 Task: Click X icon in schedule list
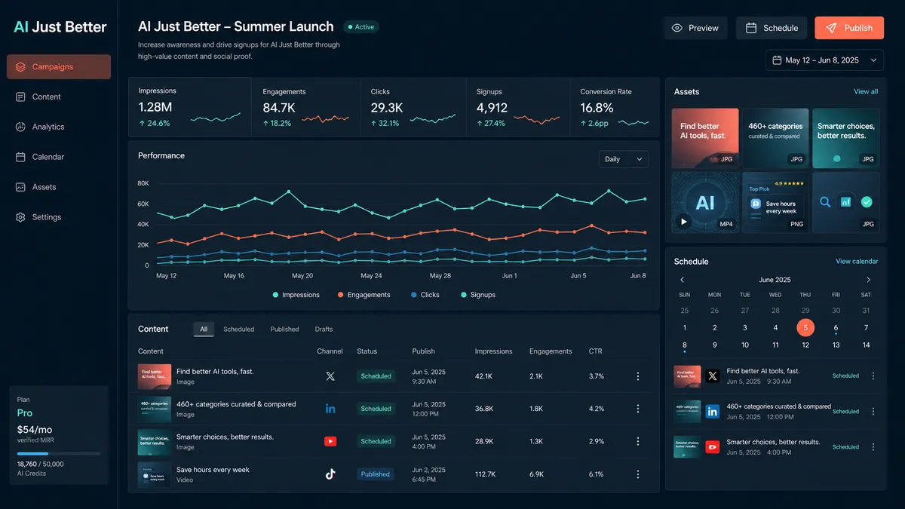(x=713, y=376)
